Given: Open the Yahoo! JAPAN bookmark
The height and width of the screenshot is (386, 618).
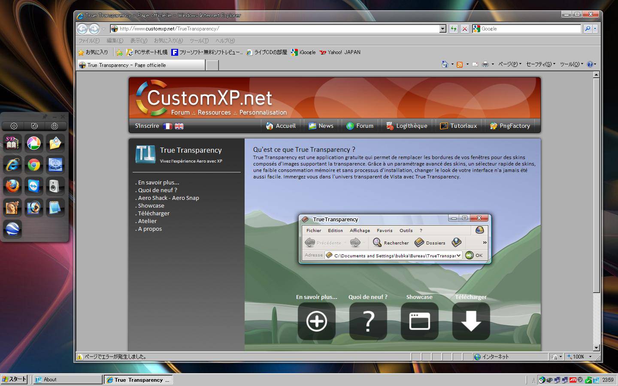Looking at the screenshot, I should tap(340, 52).
